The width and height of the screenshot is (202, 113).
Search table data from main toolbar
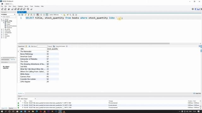[x=28, y=9]
